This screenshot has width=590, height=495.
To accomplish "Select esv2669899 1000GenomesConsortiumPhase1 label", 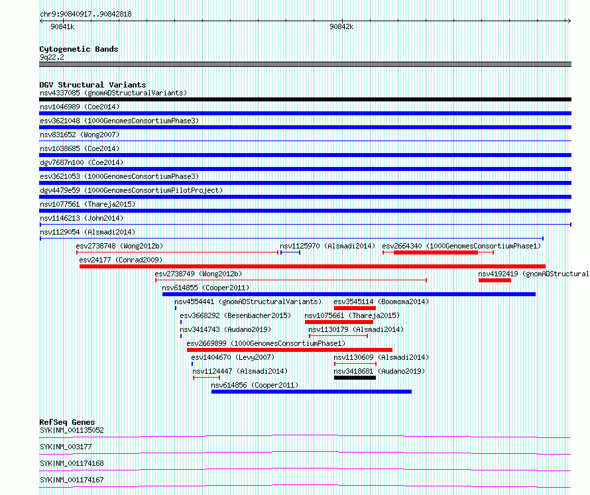I will click(x=266, y=343).
